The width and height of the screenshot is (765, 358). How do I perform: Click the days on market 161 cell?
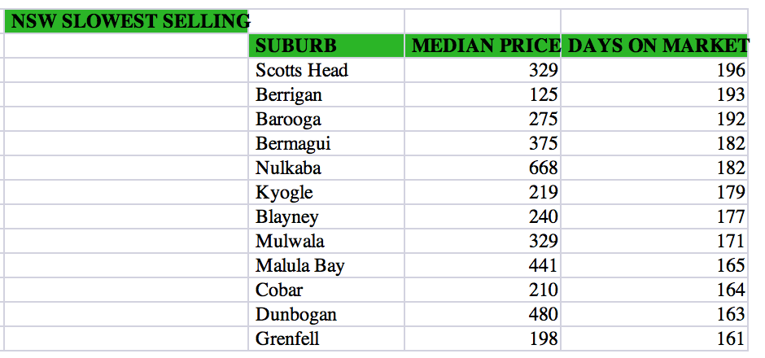[x=654, y=338]
